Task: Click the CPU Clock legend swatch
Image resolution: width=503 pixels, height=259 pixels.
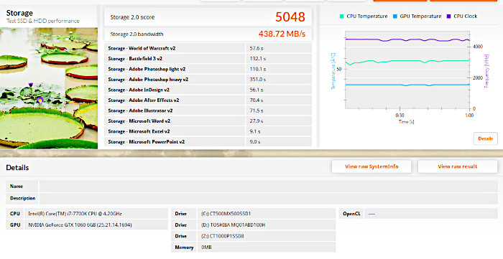Action: click(x=448, y=17)
